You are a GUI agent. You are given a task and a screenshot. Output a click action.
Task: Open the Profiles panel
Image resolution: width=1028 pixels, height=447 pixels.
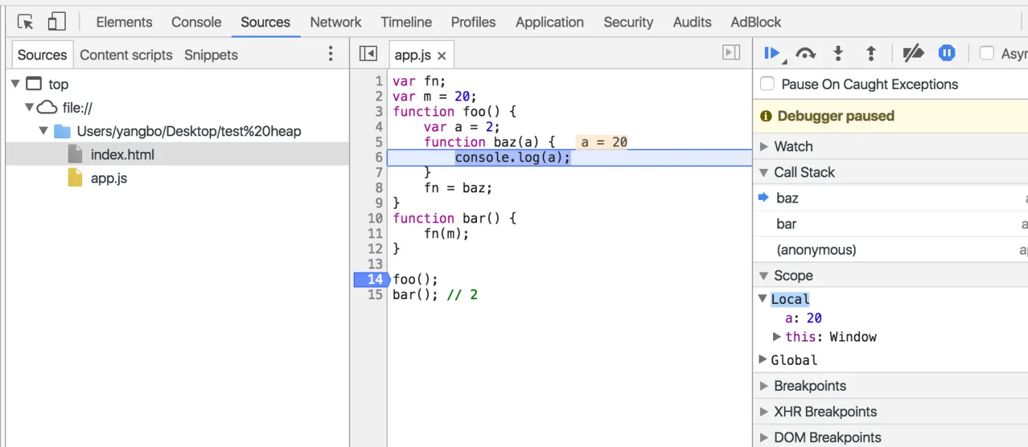(473, 22)
